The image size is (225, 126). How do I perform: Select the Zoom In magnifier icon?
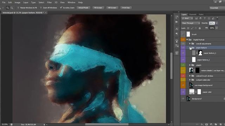[x=8, y=8]
